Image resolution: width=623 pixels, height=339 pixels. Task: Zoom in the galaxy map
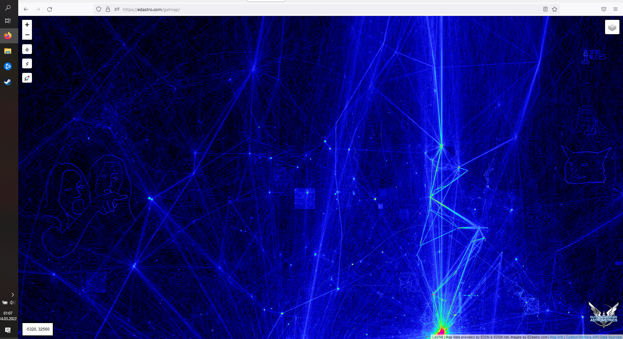(27, 25)
